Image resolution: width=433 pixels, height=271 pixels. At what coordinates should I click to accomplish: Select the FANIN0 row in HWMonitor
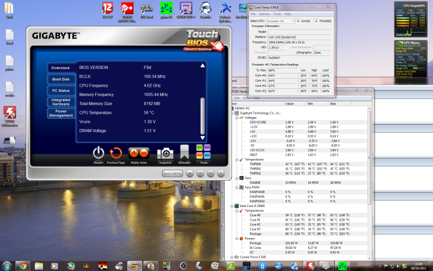(300, 183)
